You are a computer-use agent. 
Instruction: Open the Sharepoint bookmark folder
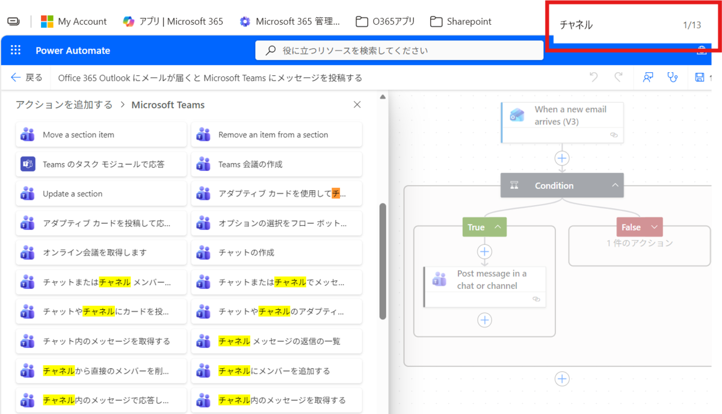[x=461, y=22]
